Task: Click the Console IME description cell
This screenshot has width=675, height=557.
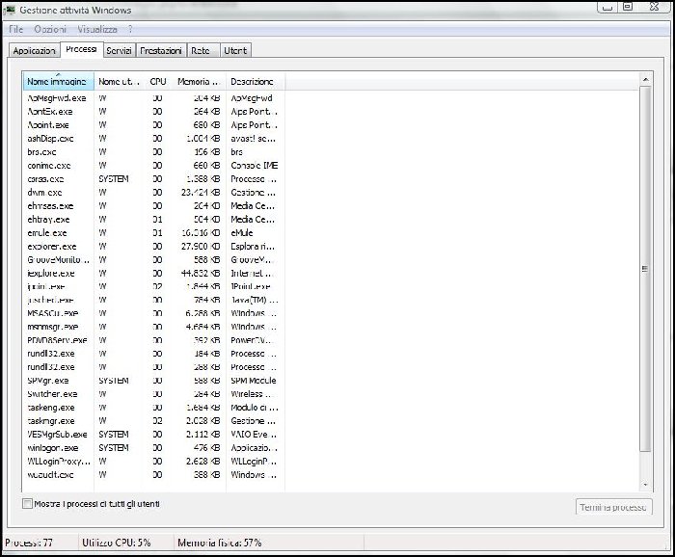Action: (255, 165)
